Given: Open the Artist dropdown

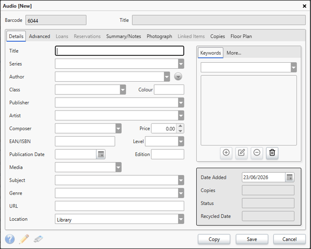Looking at the screenshot, I should coord(181,116).
